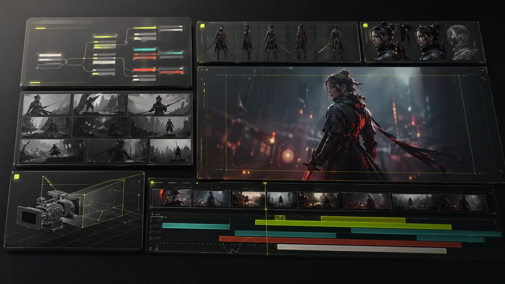Select the face close-up clip thumbnail in the timeline
This screenshot has width=505, height=284.
pos(172,198)
